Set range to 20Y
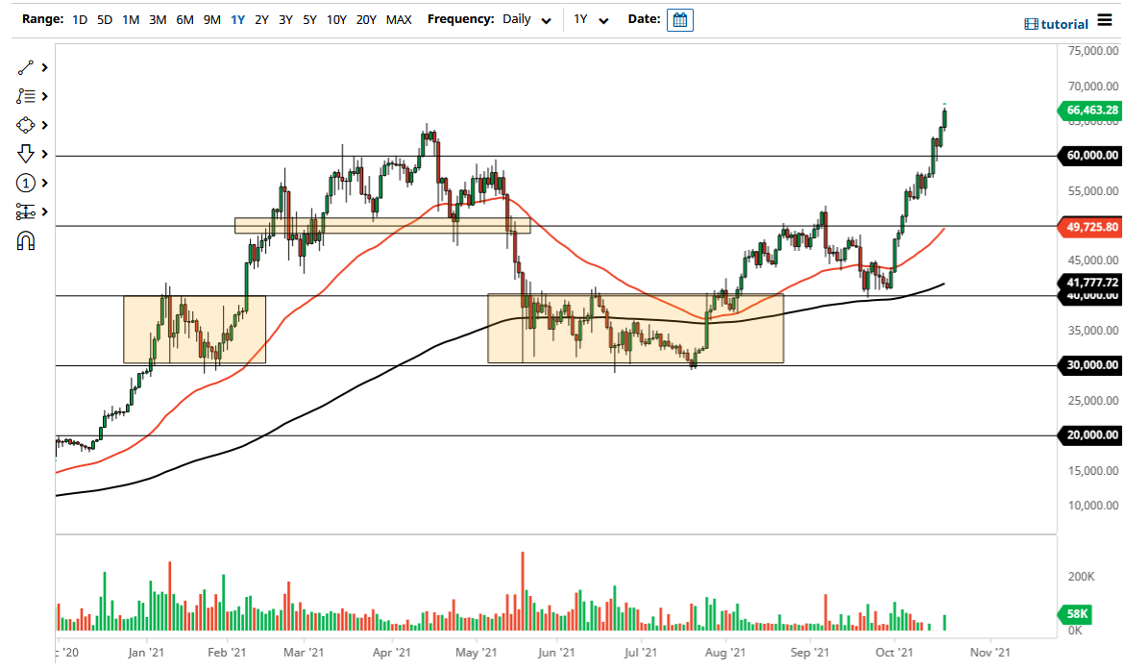Viewport: 1126px width, 669px height. click(x=366, y=20)
